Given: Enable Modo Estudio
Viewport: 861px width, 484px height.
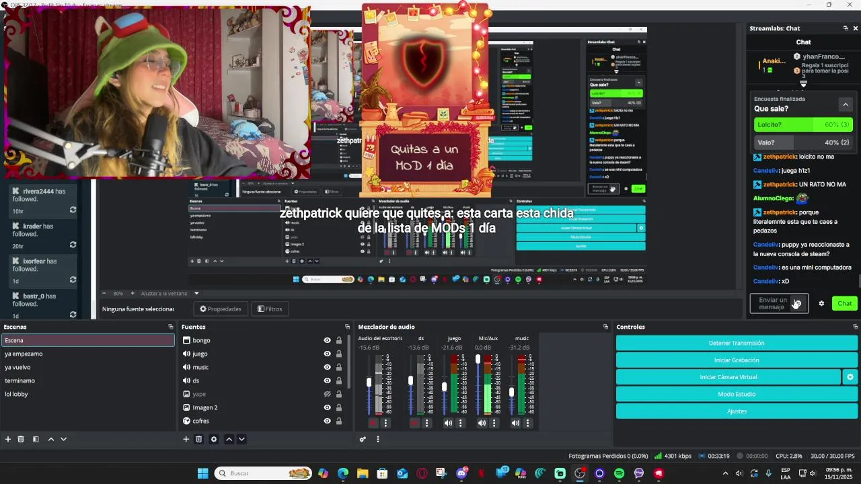Looking at the screenshot, I should pos(737,394).
